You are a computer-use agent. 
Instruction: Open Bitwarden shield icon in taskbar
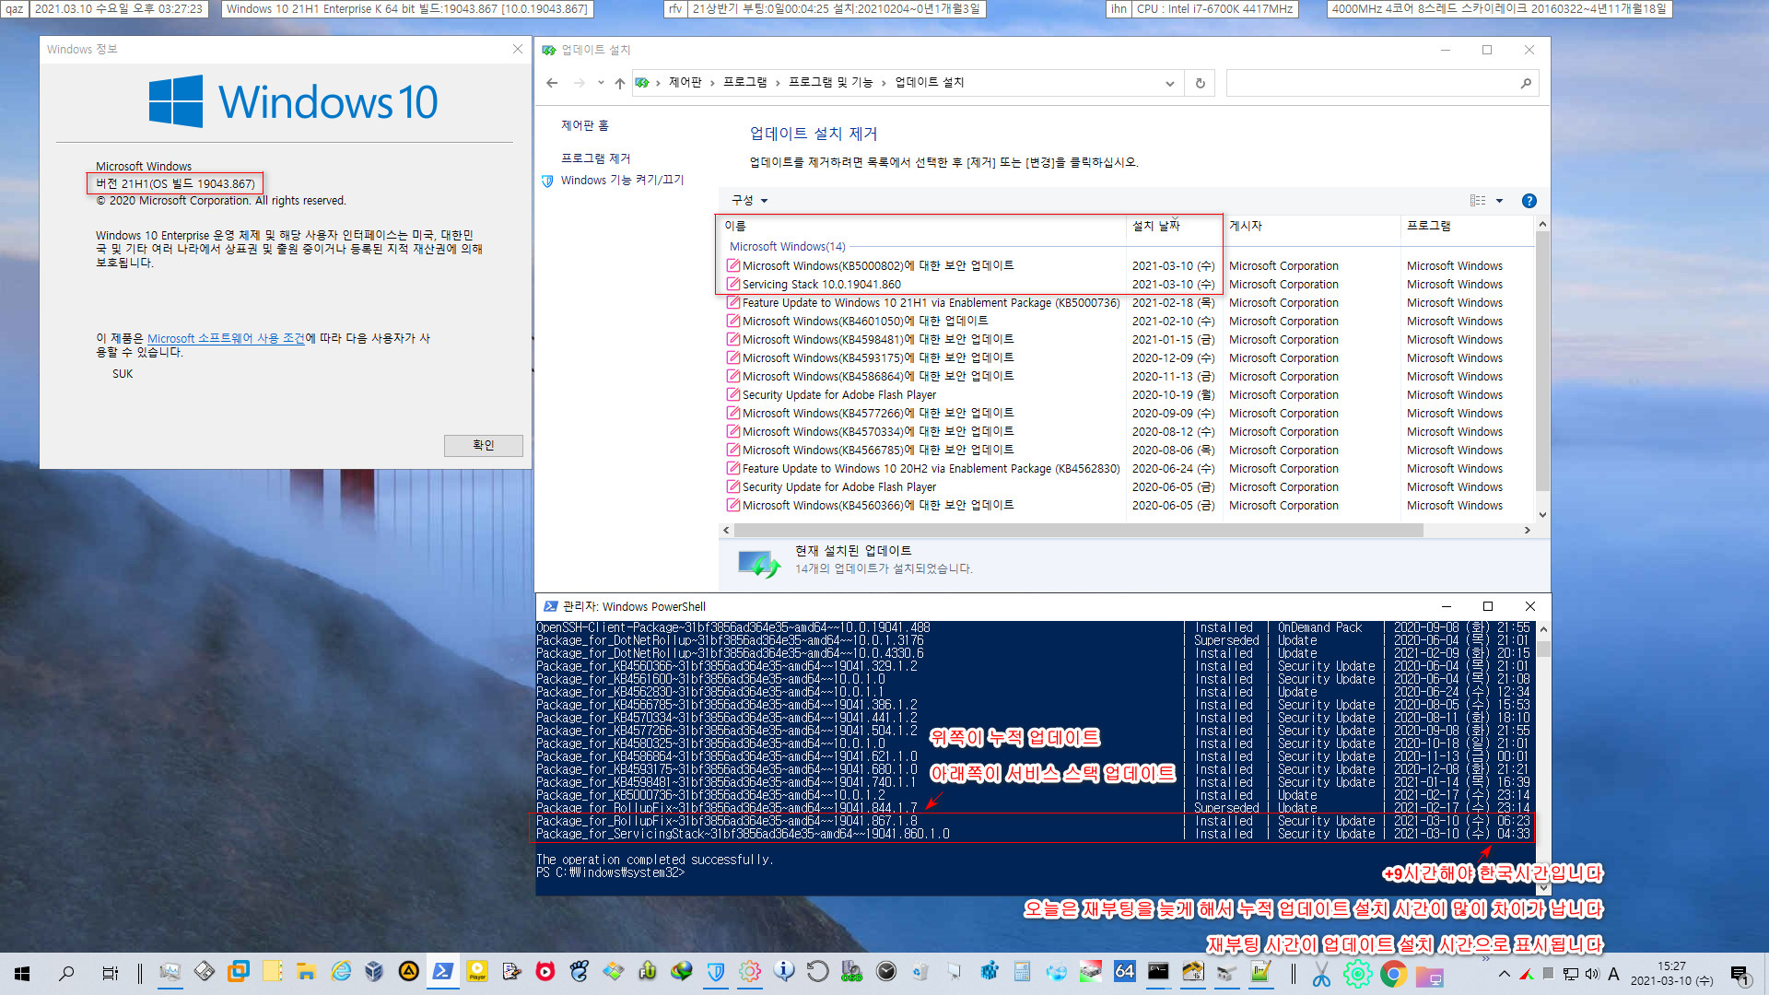pyautogui.click(x=716, y=971)
